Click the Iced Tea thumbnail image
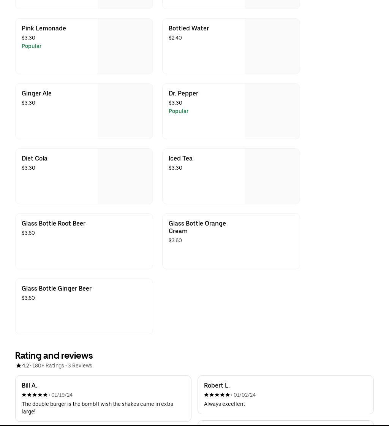Image resolution: width=389 pixels, height=426 pixels. click(272, 176)
